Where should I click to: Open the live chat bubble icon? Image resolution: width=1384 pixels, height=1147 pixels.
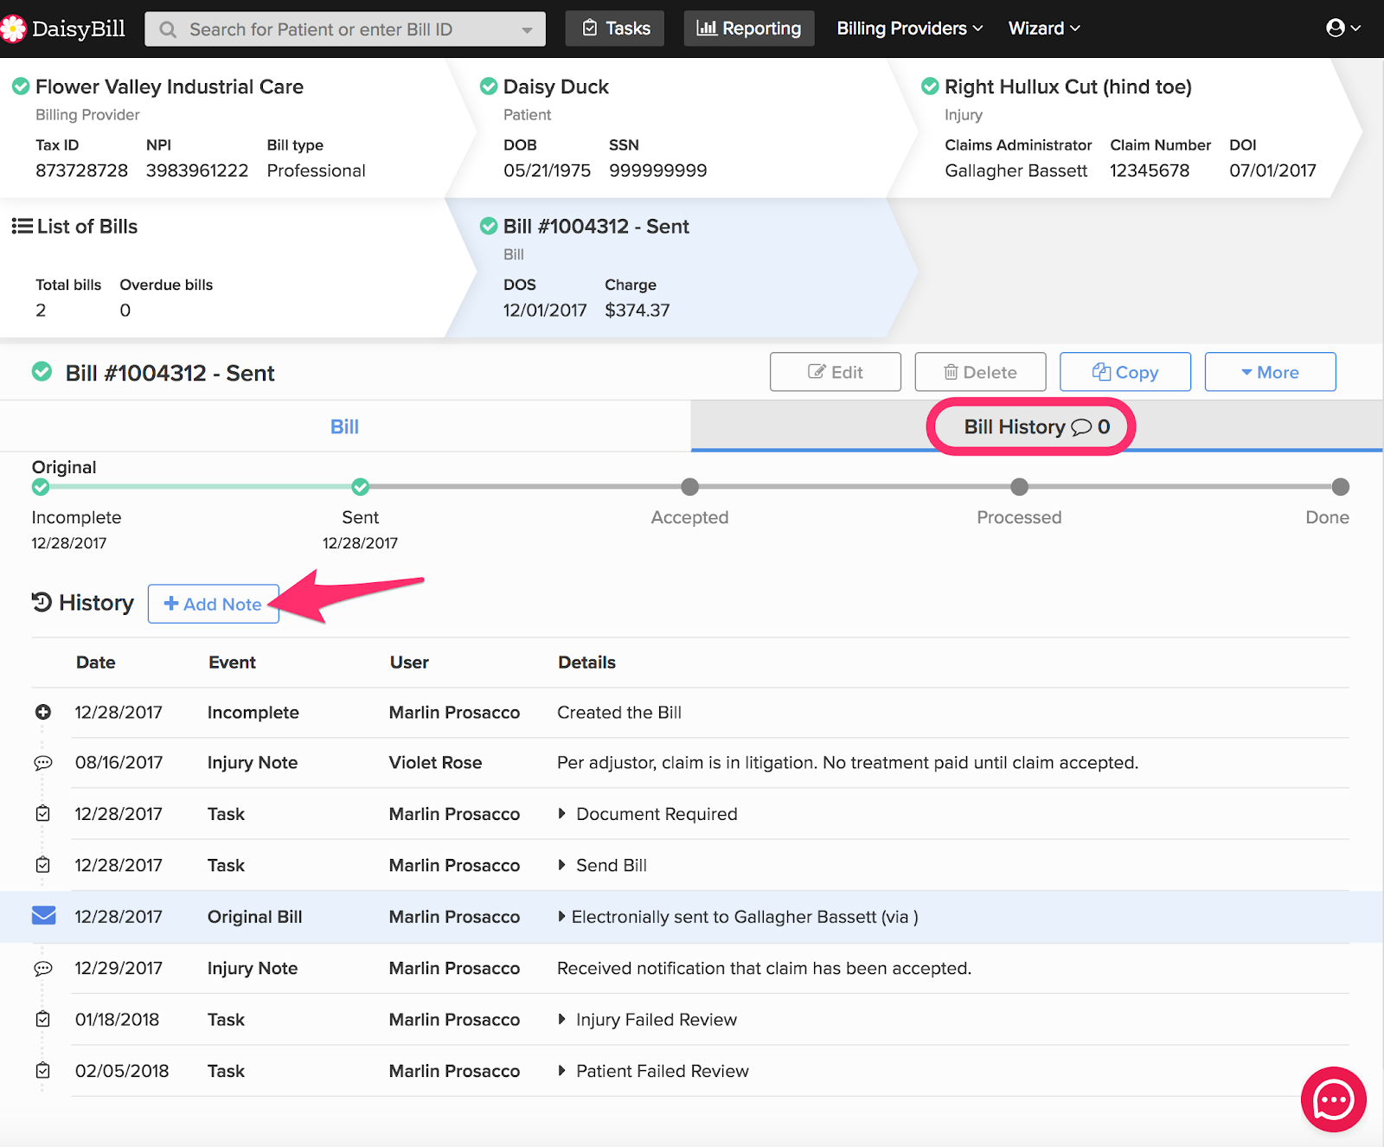(1333, 1099)
